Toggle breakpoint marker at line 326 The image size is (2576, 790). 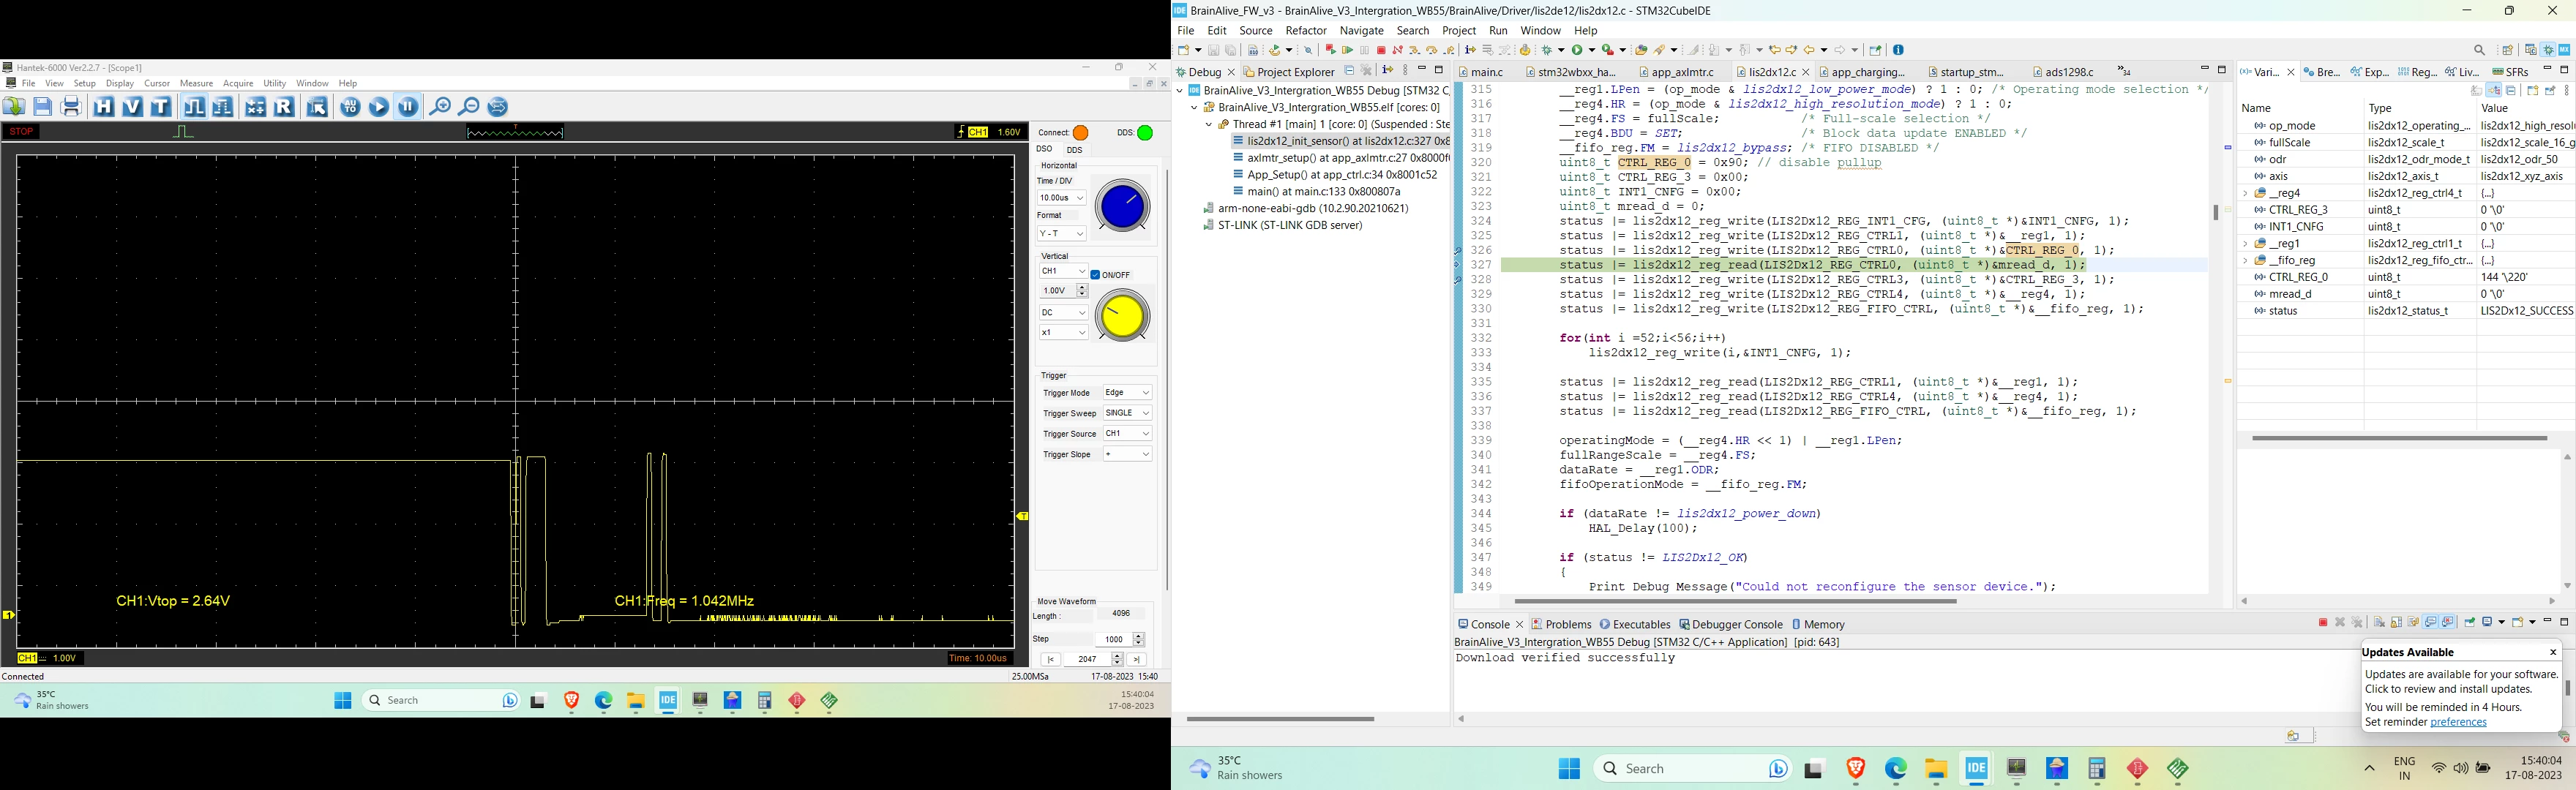tap(1458, 250)
